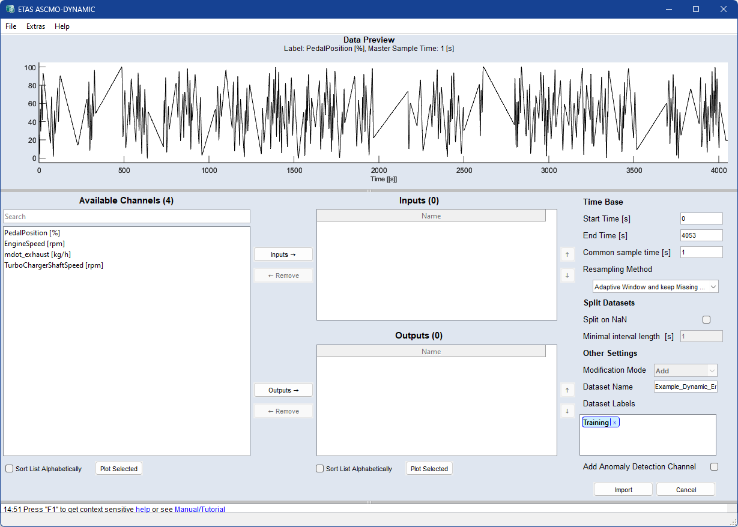The height and width of the screenshot is (527, 738).
Task: Click the up arrow beside the Outputs list
Action: coord(566,390)
